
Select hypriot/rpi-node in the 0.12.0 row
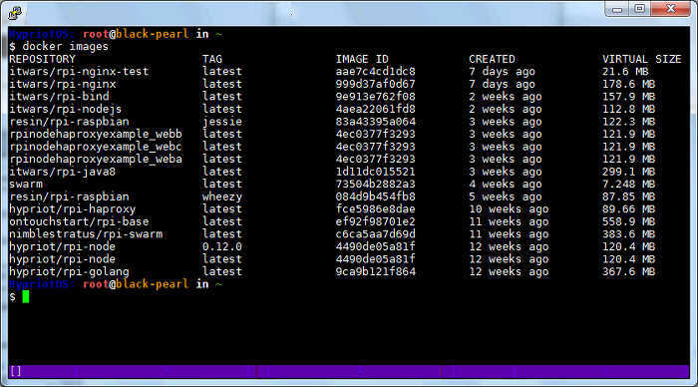pyautogui.click(x=62, y=246)
